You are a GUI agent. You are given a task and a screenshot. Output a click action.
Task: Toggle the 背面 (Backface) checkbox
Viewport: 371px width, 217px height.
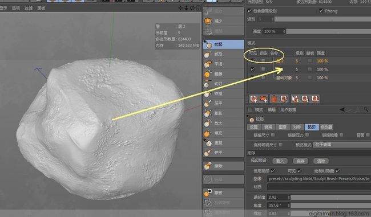tap(368, 135)
